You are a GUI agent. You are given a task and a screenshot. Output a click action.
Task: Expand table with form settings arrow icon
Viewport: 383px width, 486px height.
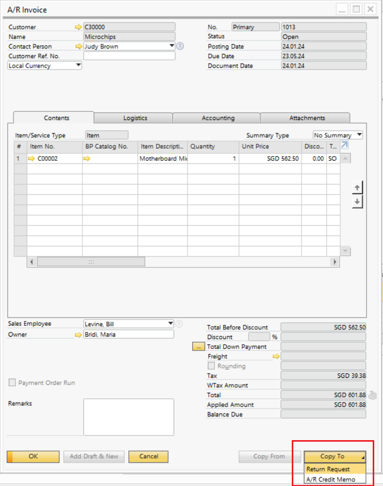click(x=344, y=145)
